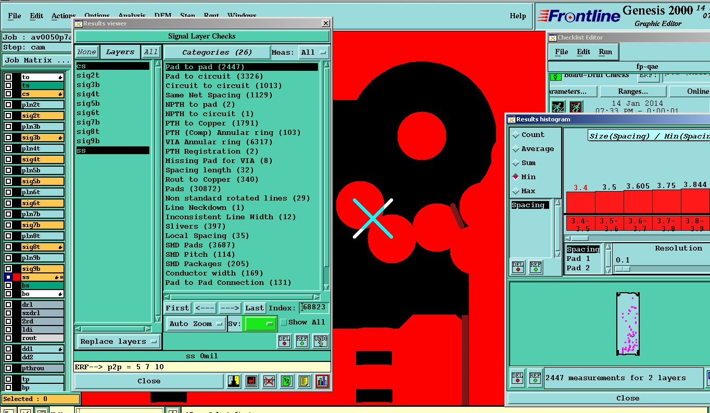Image resolution: width=710 pixels, height=413 pixels.
Task: Click REF icon under histogram Spacing list
Action: click(536, 267)
